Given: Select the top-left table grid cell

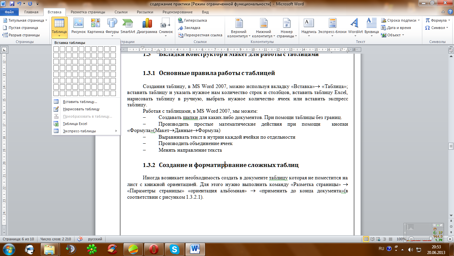Looking at the screenshot, I should click(x=56, y=49).
